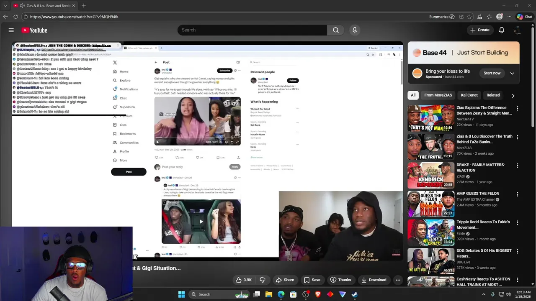Open Zias Explains The Difference thumbnail
Image resolution: width=536 pixels, height=301 pixels.
(431, 118)
